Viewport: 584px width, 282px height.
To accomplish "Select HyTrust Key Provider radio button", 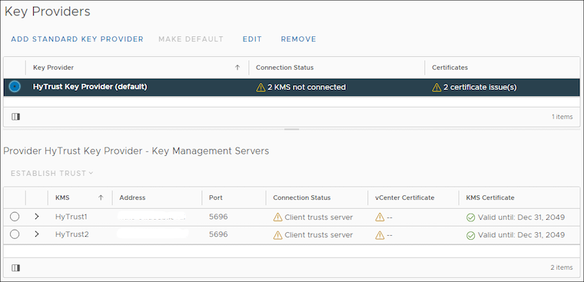I will (x=15, y=86).
